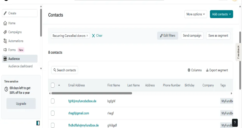Image resolution: width=242 pixels, height=128 pixels.
Task: Open the Columns settings
Action: (195, 70)
